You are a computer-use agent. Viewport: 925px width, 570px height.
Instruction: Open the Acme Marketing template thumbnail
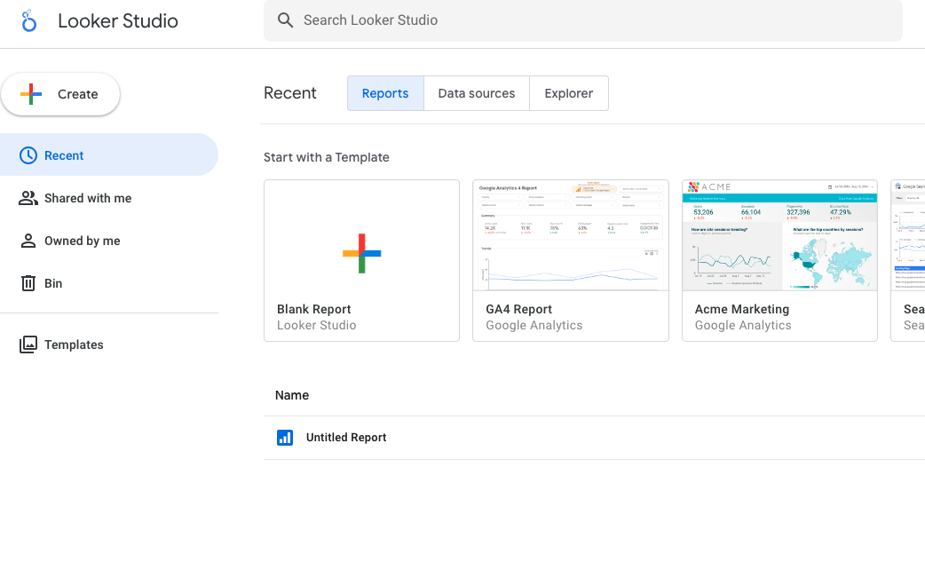pos(779,235)
